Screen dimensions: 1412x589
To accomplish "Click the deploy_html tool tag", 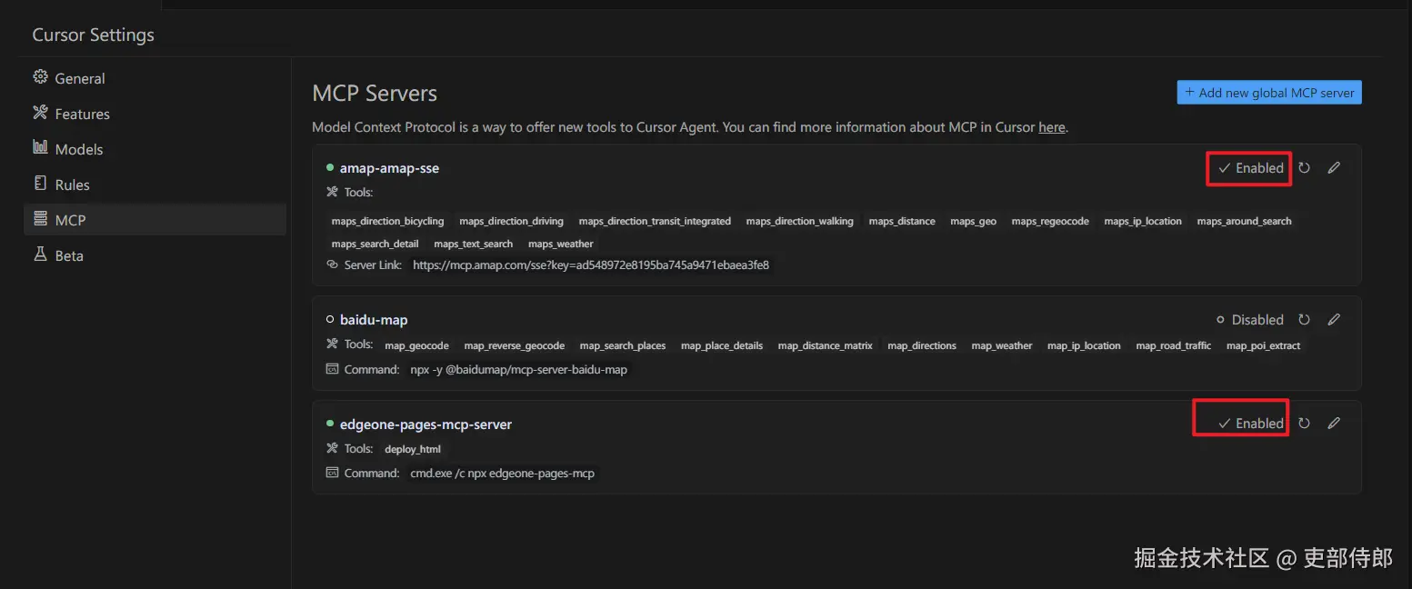I will [413, 449].
